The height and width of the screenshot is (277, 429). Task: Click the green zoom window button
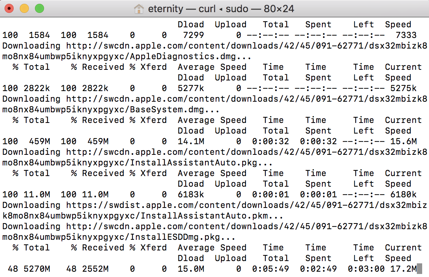tap(39, 8)
